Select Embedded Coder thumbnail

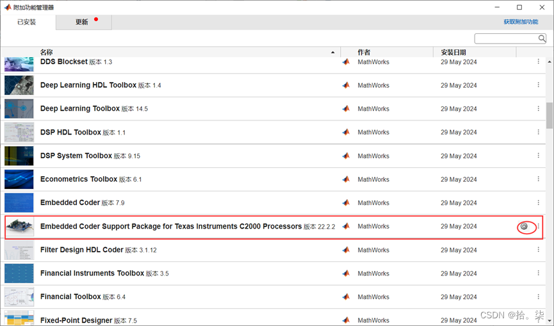(x=19, y=203)
